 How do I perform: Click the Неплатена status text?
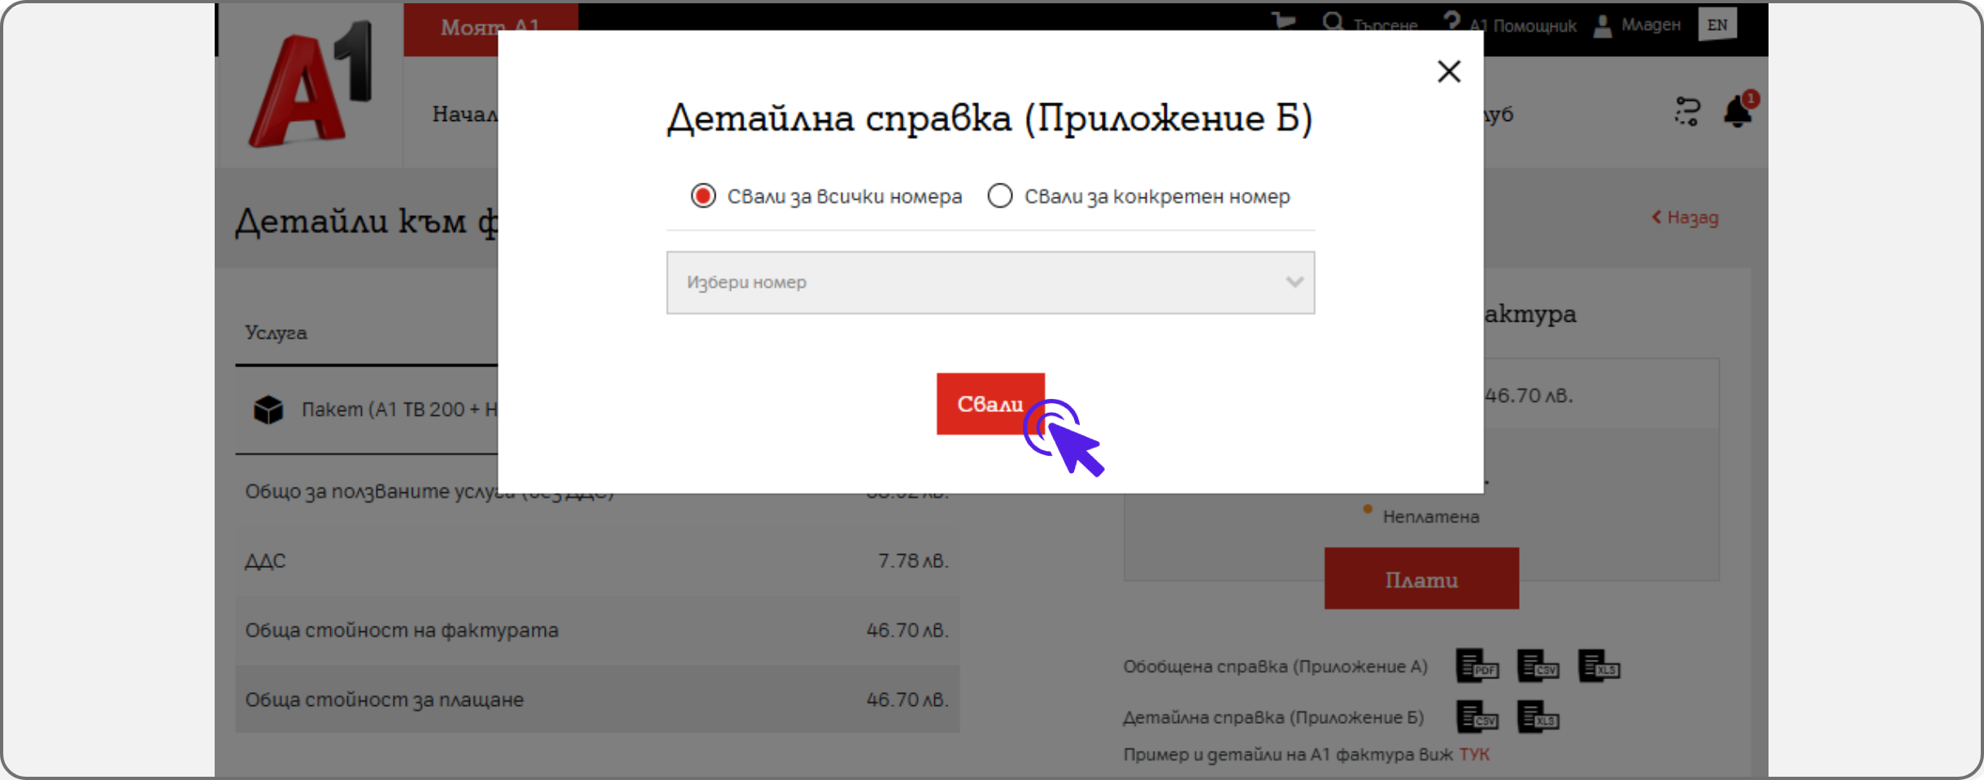[1431, 517]
